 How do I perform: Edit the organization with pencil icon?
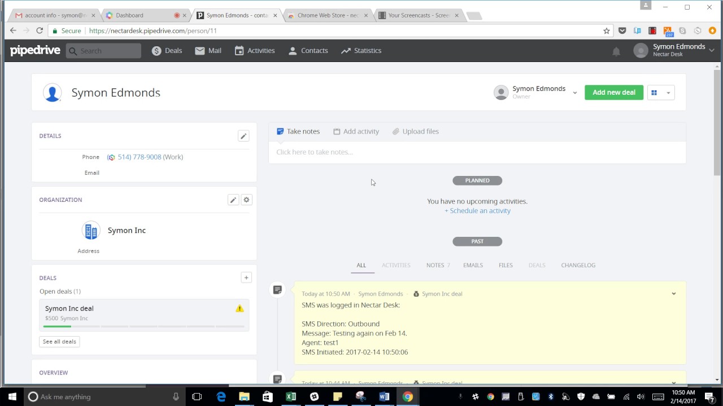click(233, 200)
